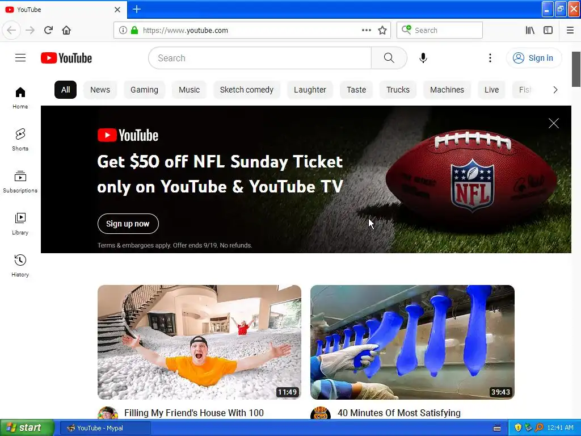View site information icon in address bar

[123, 30]
